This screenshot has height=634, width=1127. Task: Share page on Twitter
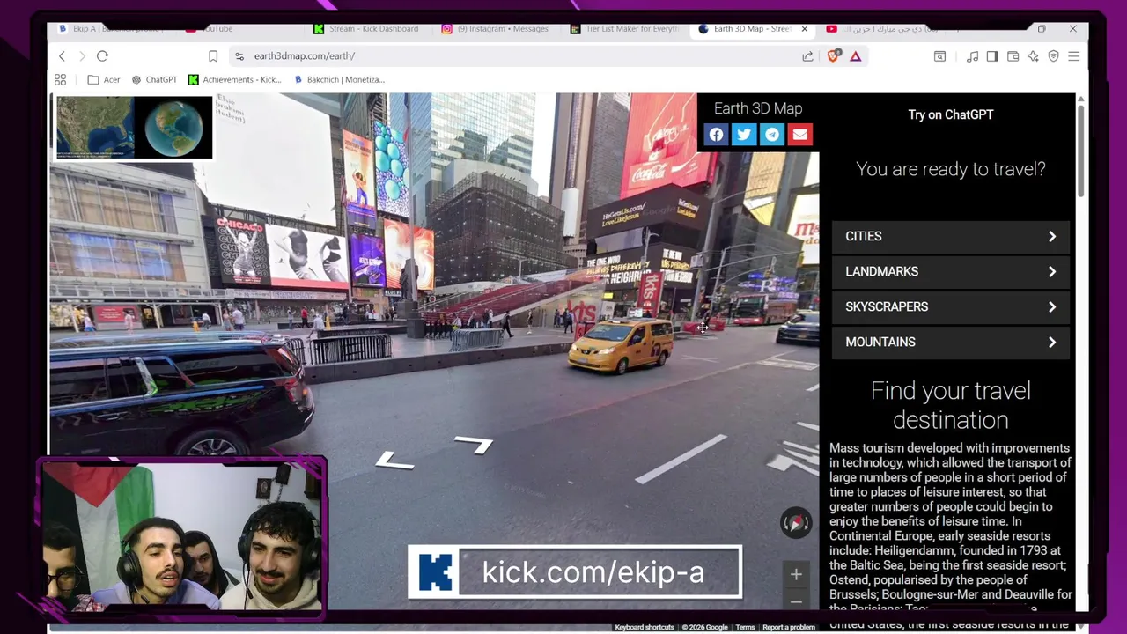pos(744,135)
